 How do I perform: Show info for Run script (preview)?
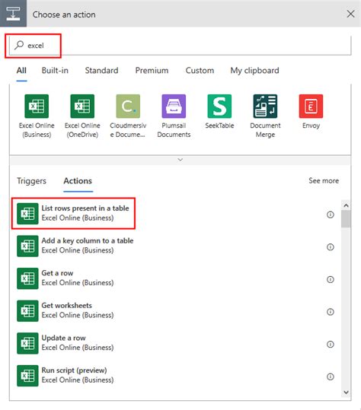(x=331, y=377)
